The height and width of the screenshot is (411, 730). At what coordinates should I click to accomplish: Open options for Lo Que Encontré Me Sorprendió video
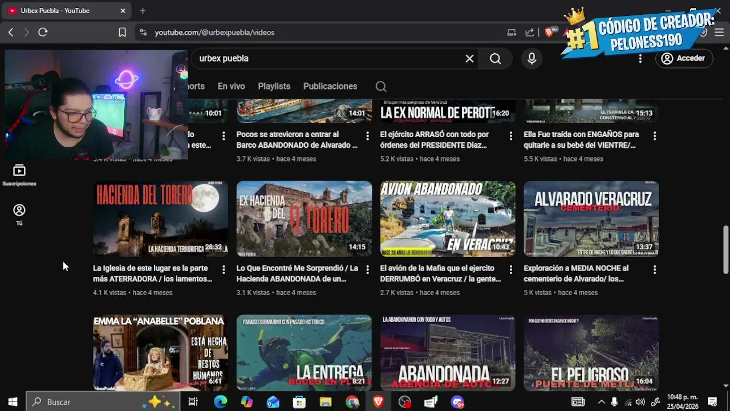click(367, 269)
